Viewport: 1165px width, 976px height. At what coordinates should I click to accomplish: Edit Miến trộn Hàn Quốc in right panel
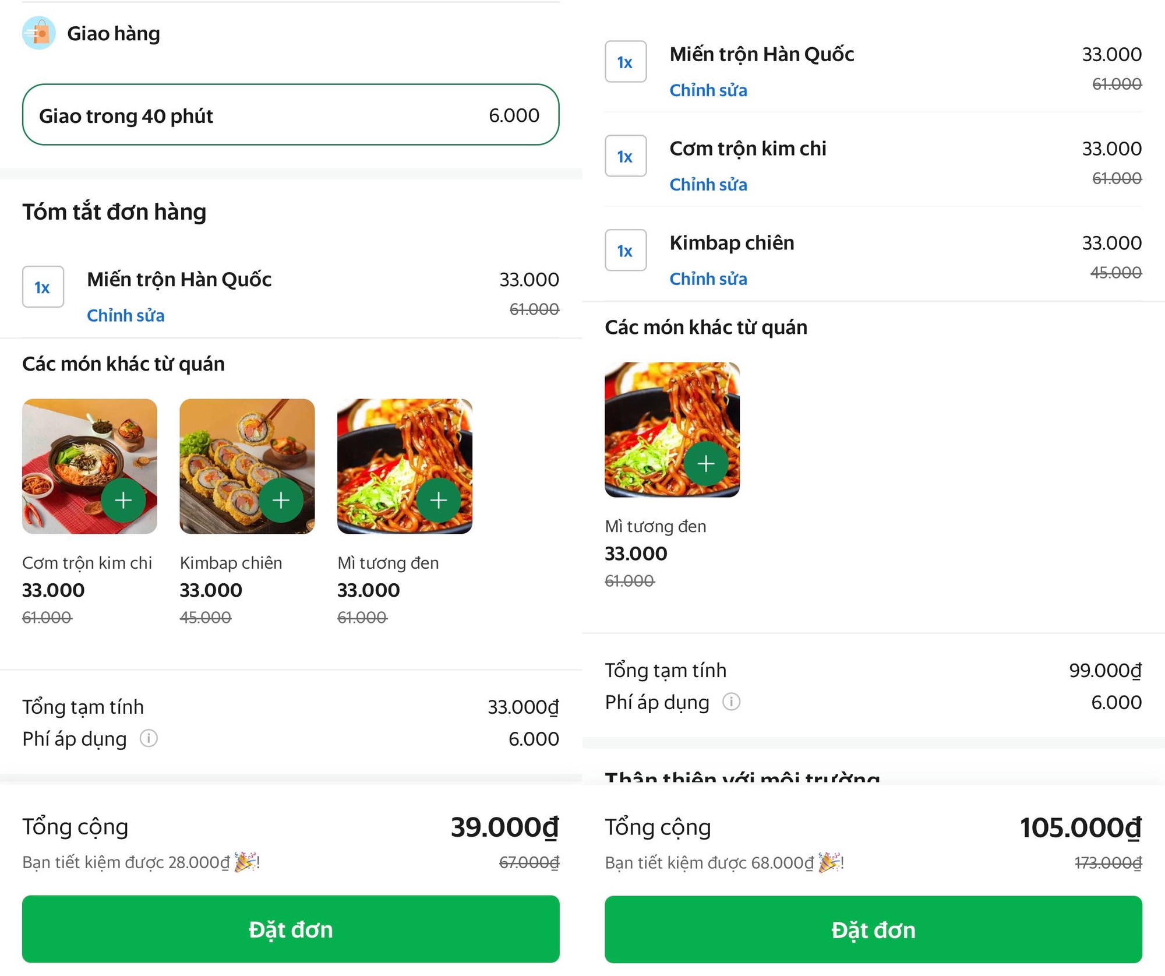coord(708,90)
